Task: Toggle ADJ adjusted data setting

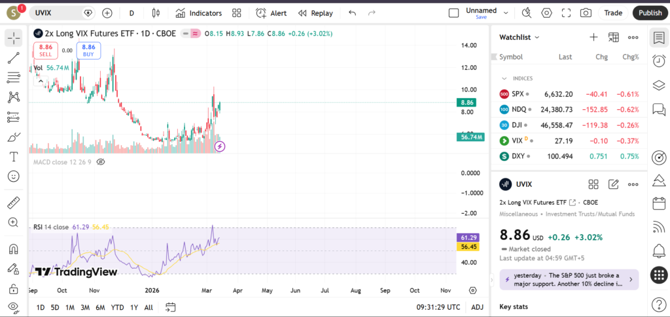Action: click(x=477, y=307)
